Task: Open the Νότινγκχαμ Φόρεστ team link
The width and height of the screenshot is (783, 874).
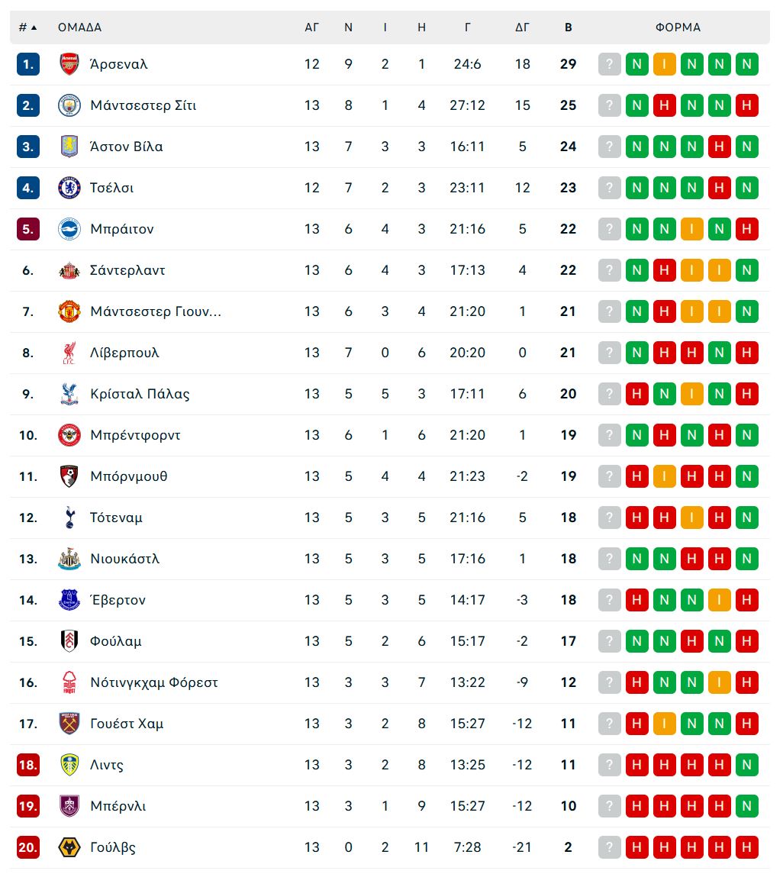Action: point(153,682)
